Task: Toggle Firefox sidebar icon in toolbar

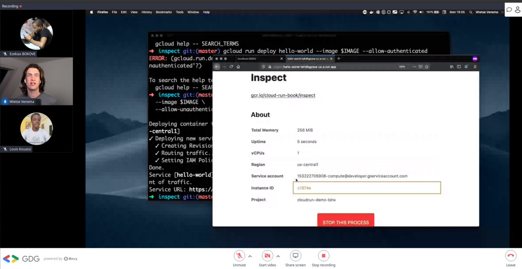Action: (459, 66)
